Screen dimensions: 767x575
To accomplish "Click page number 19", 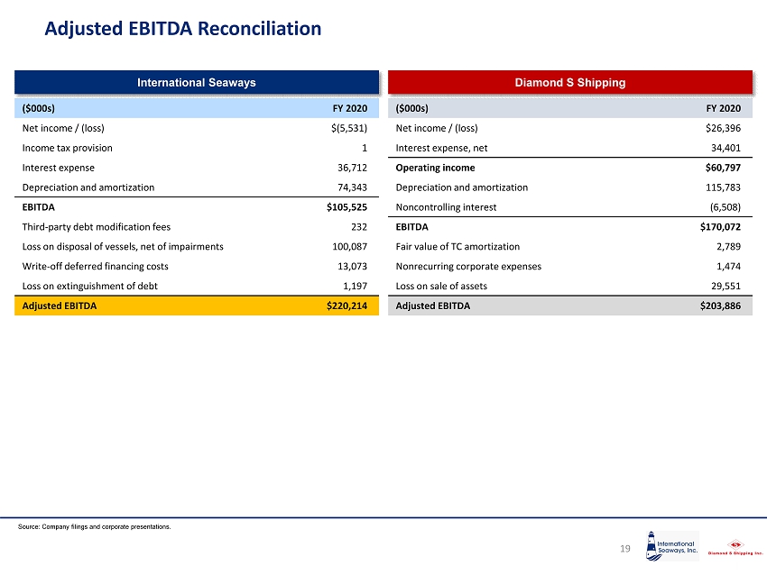I will point(624,547).
